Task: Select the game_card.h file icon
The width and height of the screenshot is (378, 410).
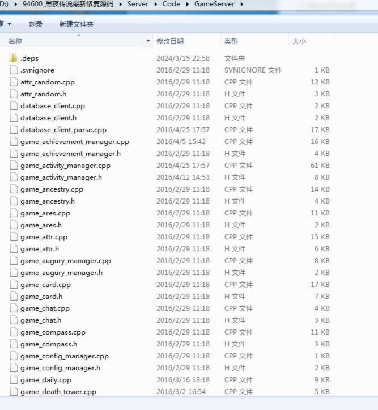Action: pos(14,296)
